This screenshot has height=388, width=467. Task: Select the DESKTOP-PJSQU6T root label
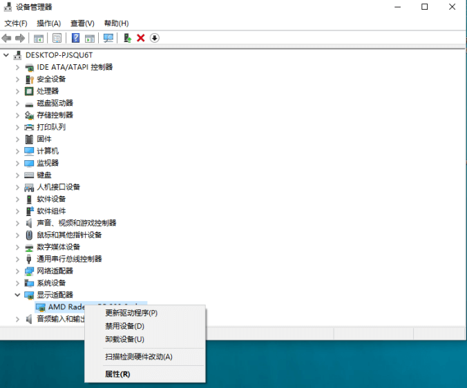(59, 55)
